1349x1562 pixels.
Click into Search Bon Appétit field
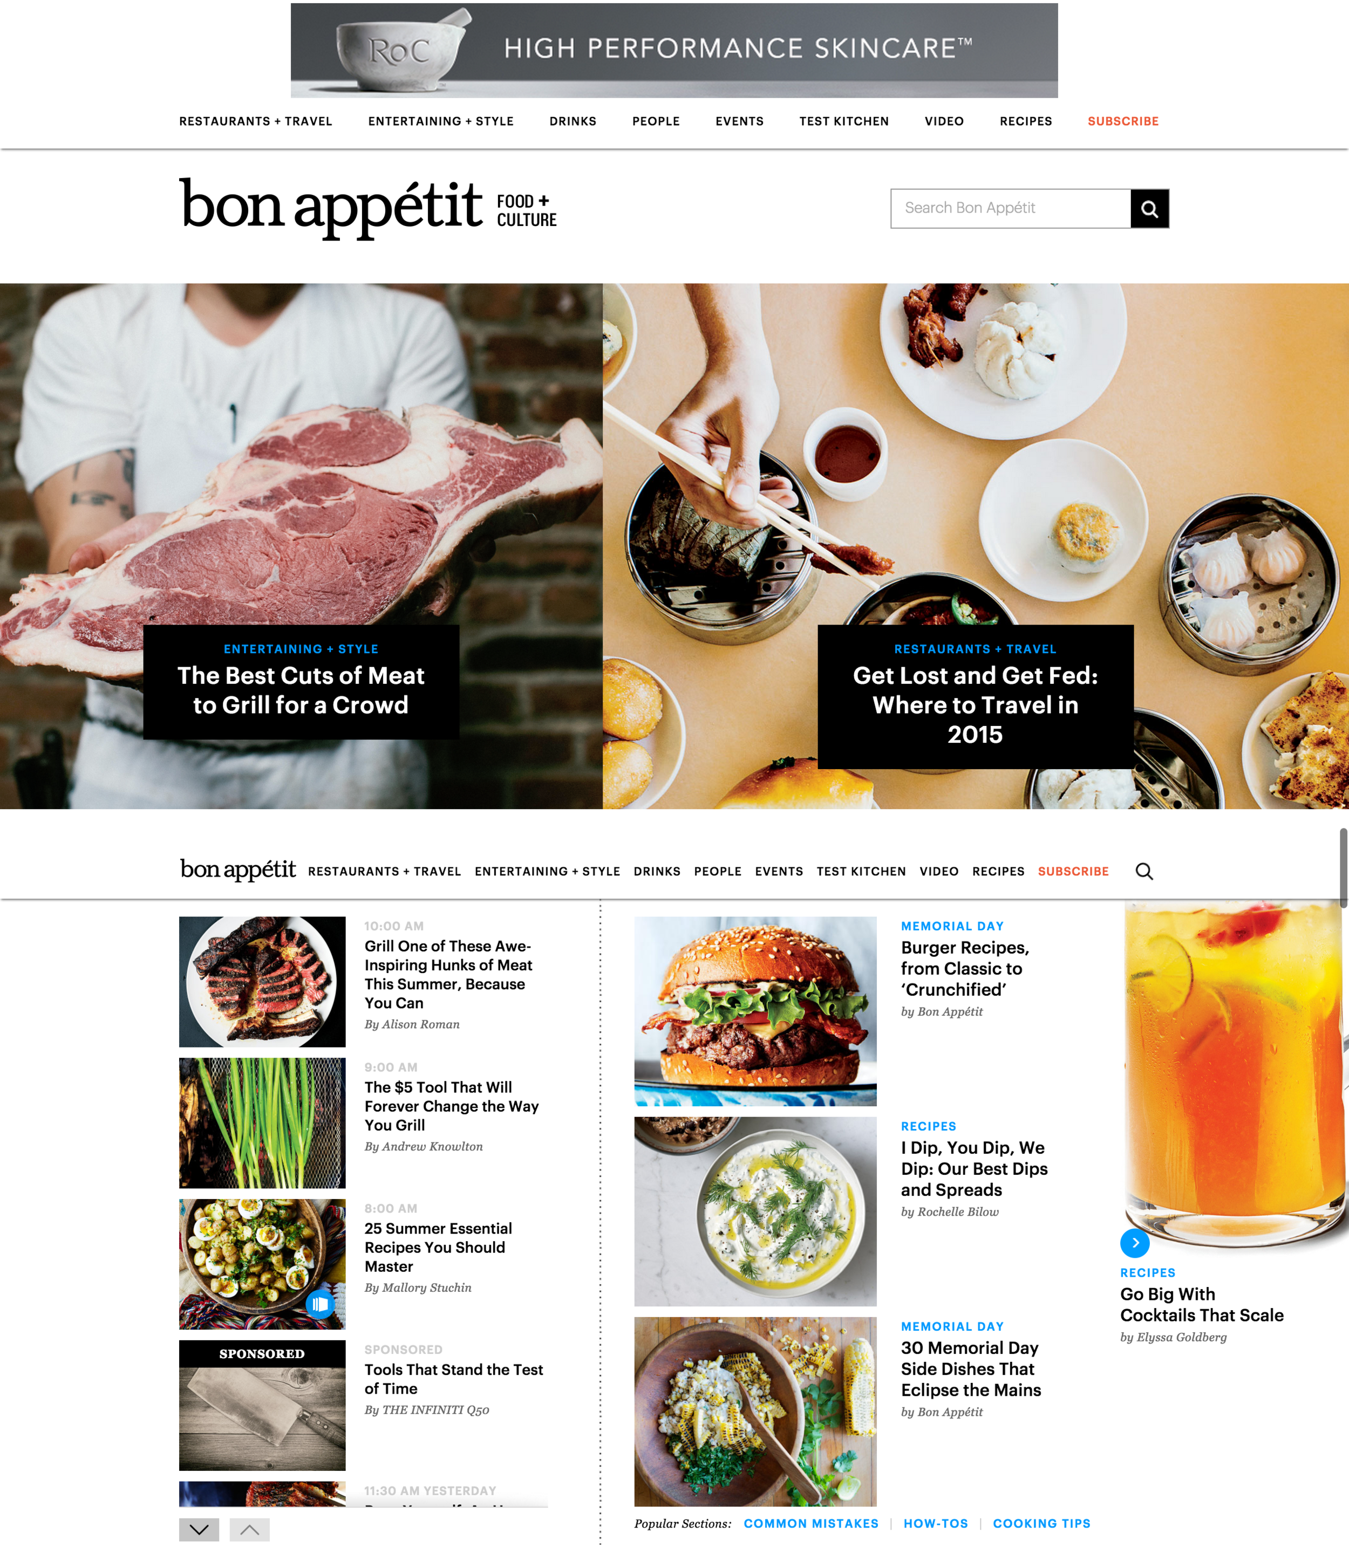click(1011, 209)
